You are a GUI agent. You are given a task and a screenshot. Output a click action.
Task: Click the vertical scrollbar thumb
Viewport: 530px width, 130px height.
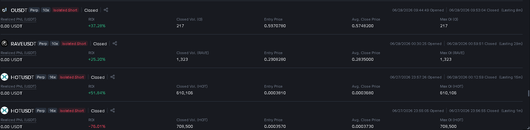[x=528, y=93]
